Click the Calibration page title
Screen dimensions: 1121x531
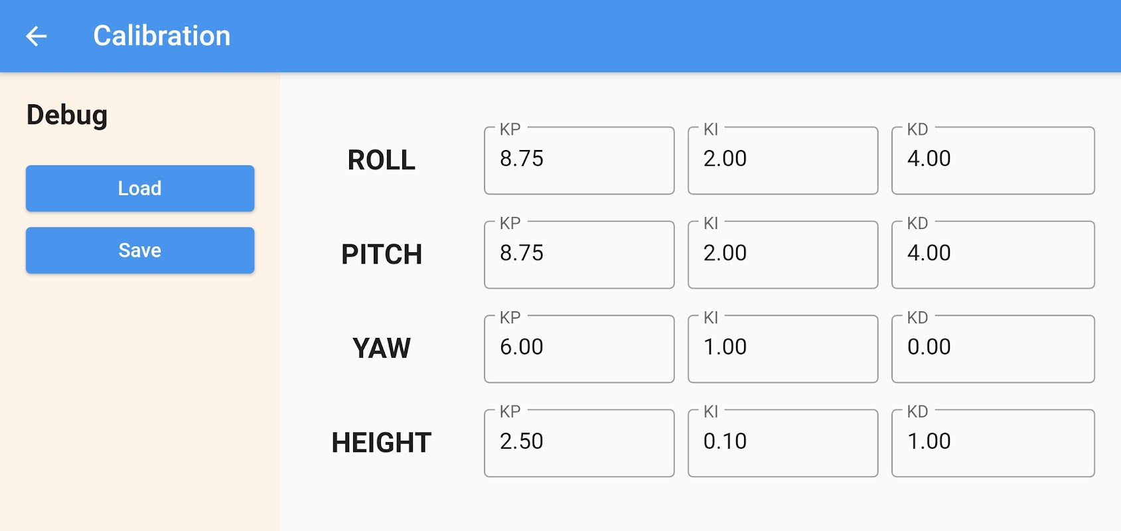(161, 36)
